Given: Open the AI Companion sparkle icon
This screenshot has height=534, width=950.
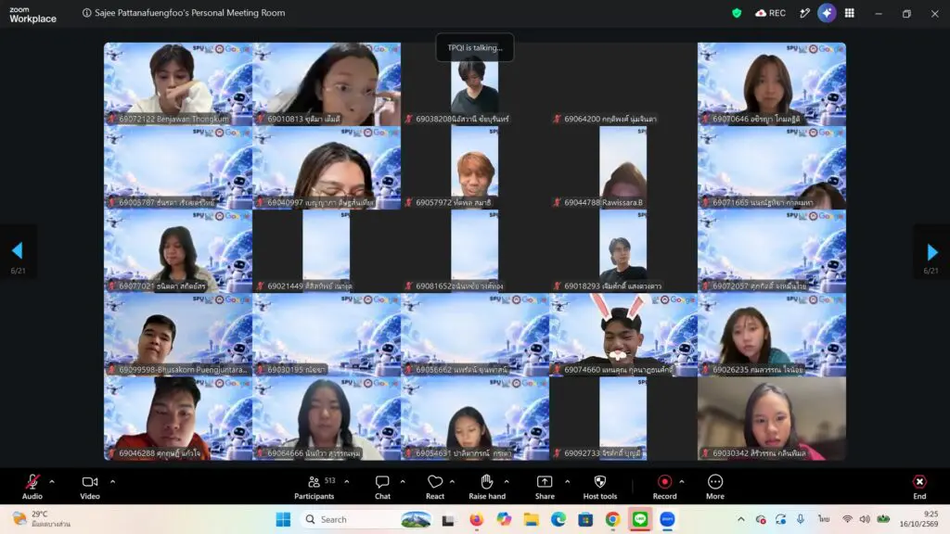Looking at the screenshot, I should click(827, 13).
